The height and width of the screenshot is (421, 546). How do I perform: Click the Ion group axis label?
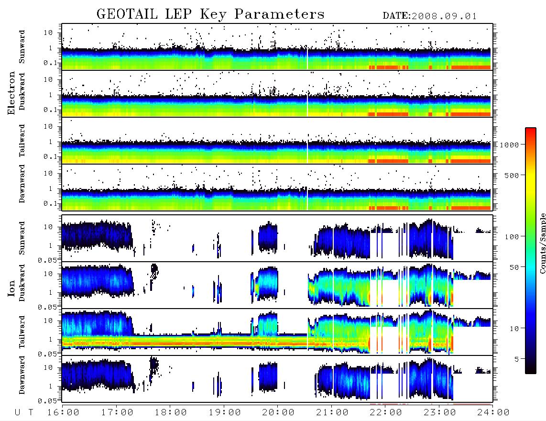[11, 288]
